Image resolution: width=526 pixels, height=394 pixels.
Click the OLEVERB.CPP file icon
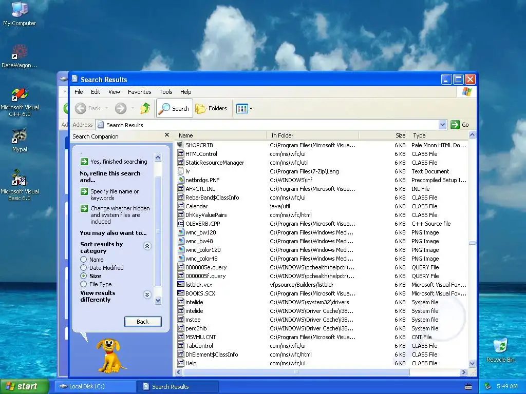pos(180,224)
